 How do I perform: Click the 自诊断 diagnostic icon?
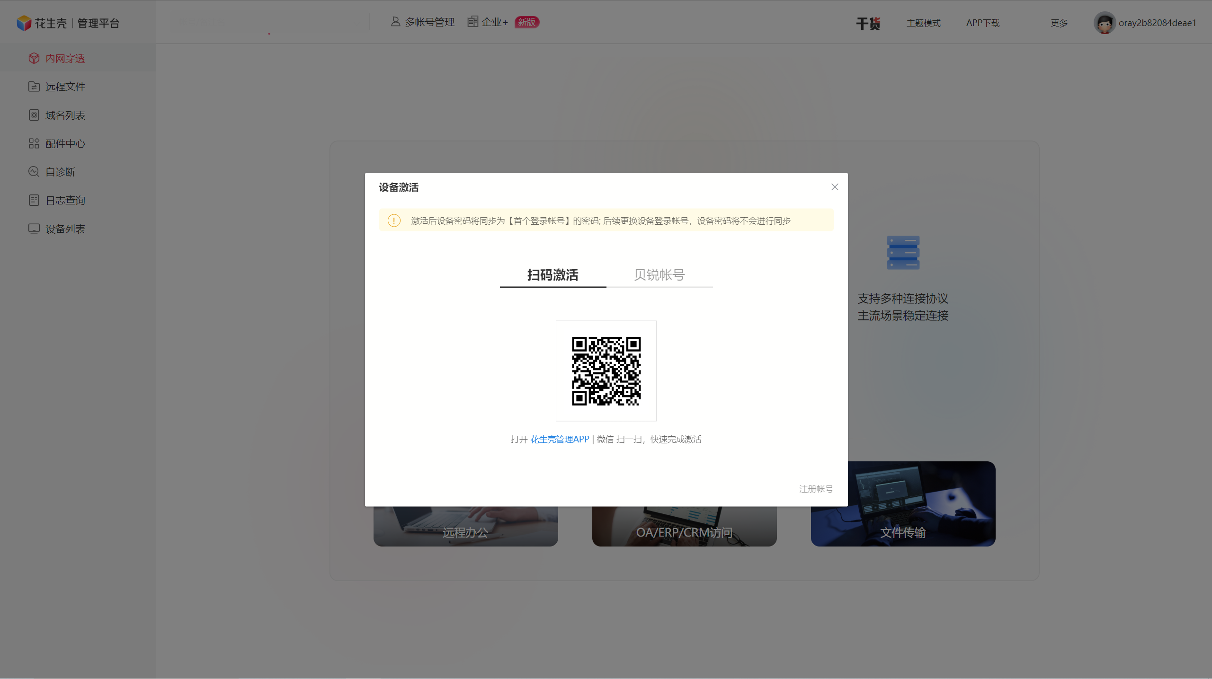click(34, 172)
